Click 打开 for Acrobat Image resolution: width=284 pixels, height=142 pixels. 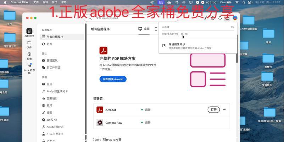point(214,110)
